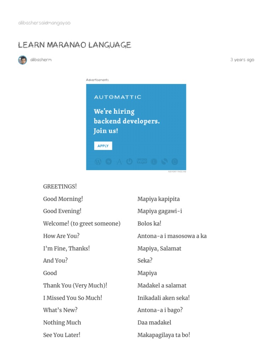
Task: Click the 'GREETINGS!' heading text
Action: (60, 186)
